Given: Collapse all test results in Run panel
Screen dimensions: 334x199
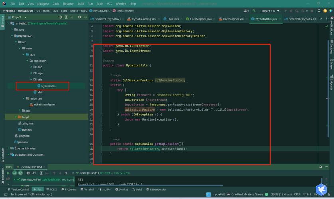Looking at the screenshot, I should pyautogui.click(x=47, y=173).
